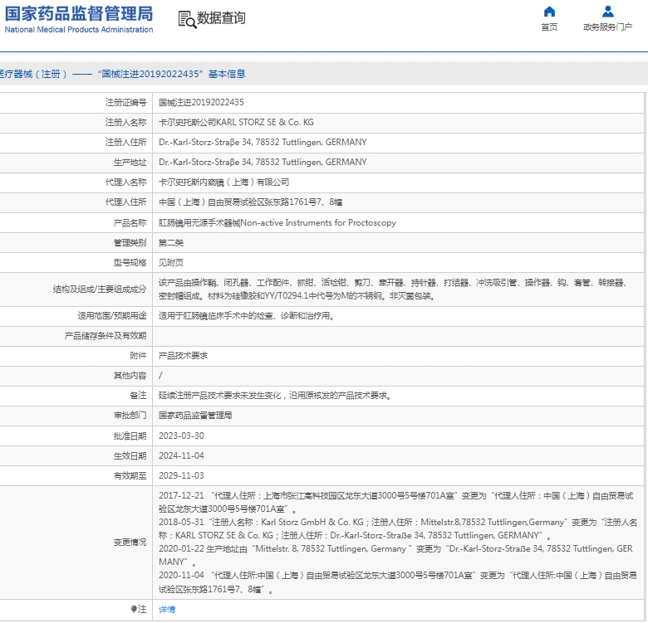Click effective date 2024-11-04
This screenshot has height=623, width=648.
coord(181,455)
